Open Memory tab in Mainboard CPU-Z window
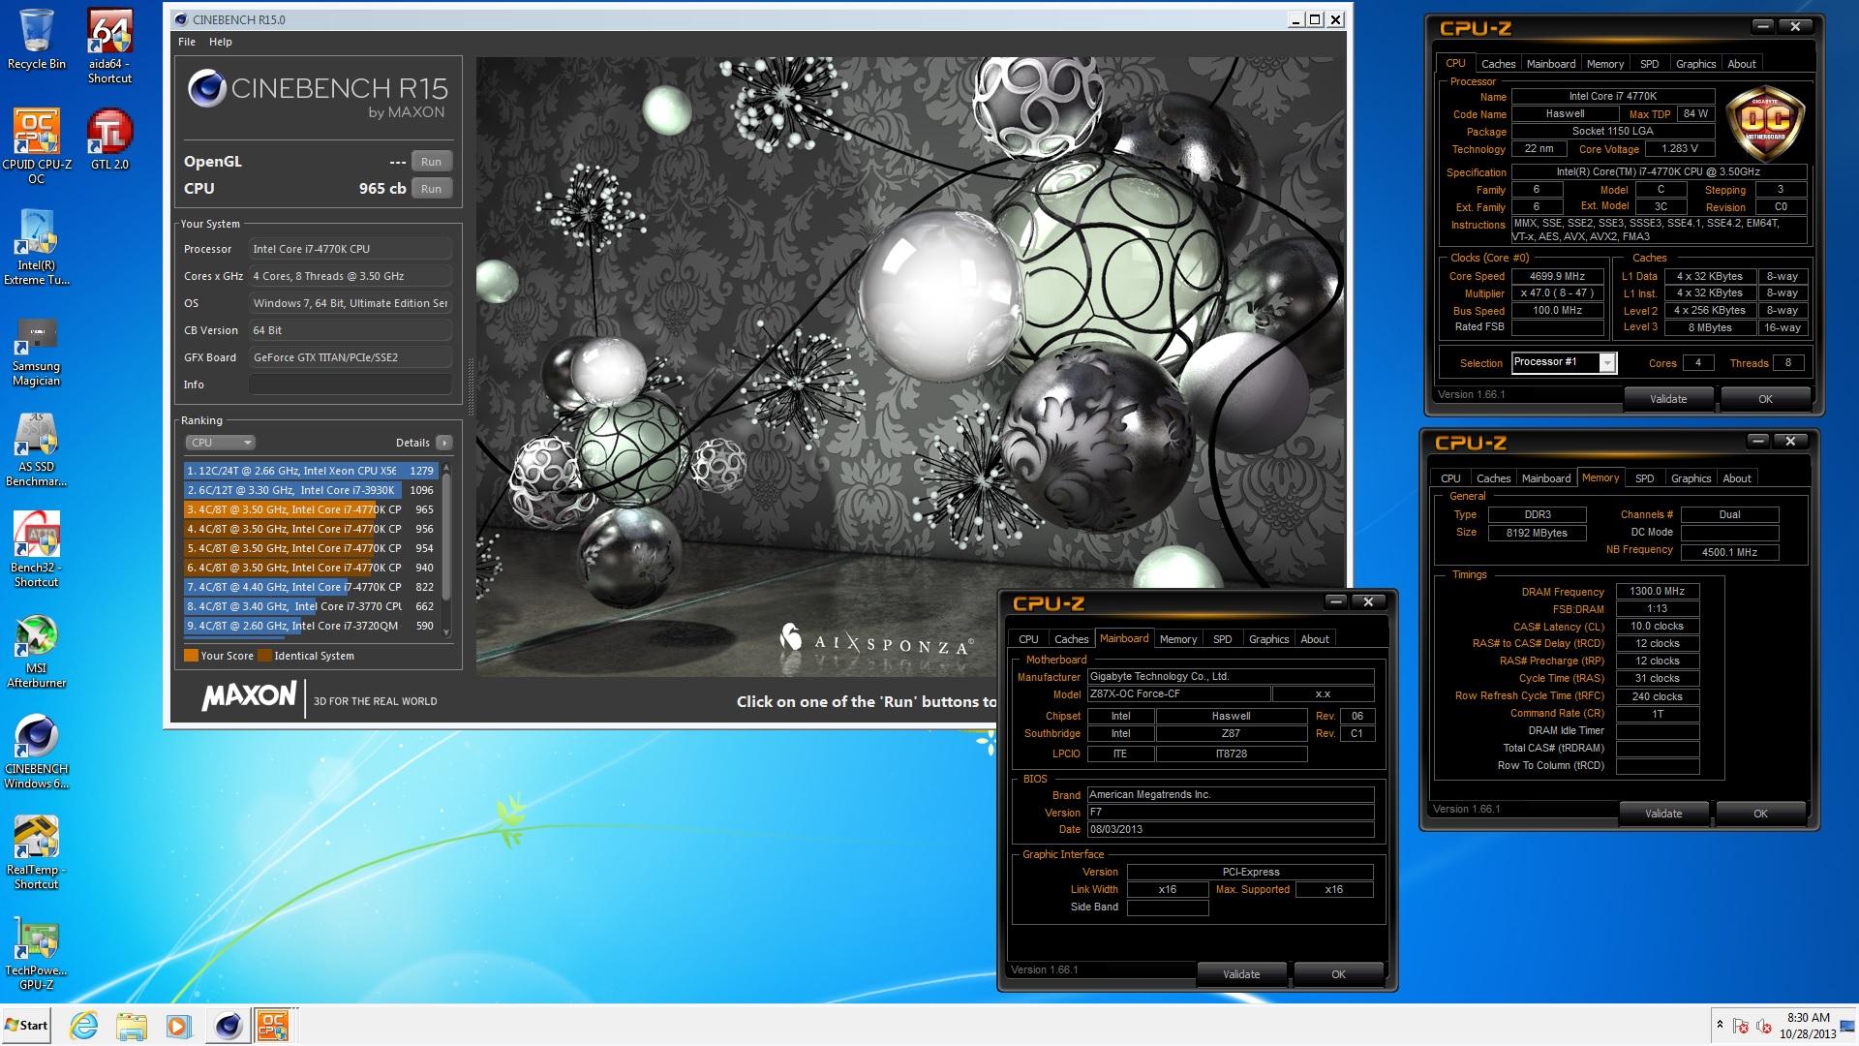The width and height of the screenshot is (1859, 1046). [x=1177, y=639]
